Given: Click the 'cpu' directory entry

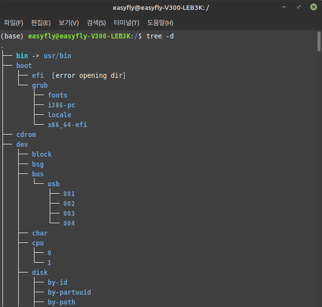Looking at the screenshot, I should tap(38, 243).
